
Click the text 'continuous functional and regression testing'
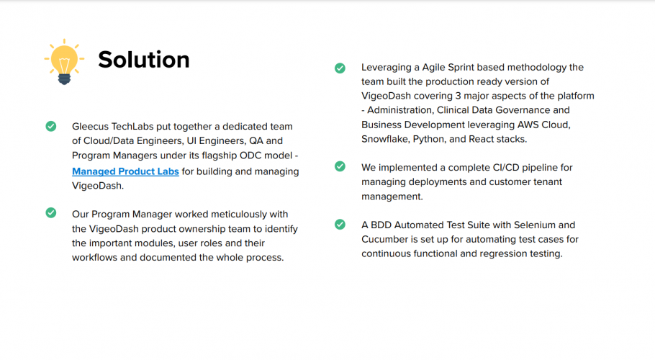[461, 253]
